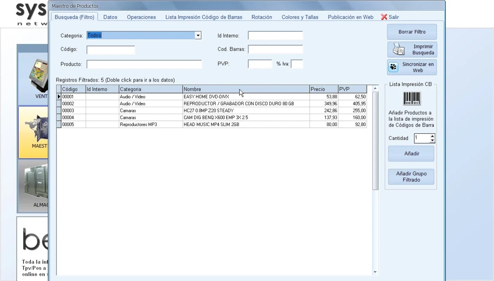This screenshot has width=494, height=281.
Task: Increase Cantidad with the up spinner arrow
Action: [432, 136]
